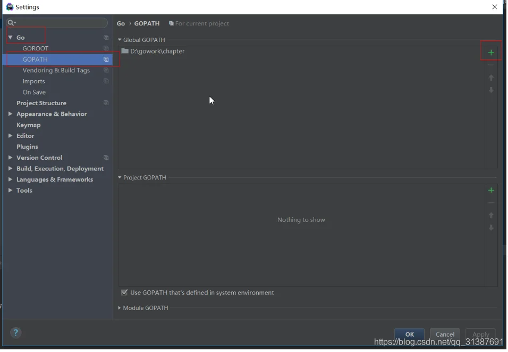The image size is (508, 352).
Task: Open the help question mark icon
Action: (x=15, y=333)
